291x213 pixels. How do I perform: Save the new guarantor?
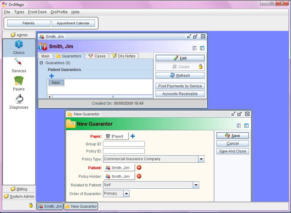[x=233, y=136]
